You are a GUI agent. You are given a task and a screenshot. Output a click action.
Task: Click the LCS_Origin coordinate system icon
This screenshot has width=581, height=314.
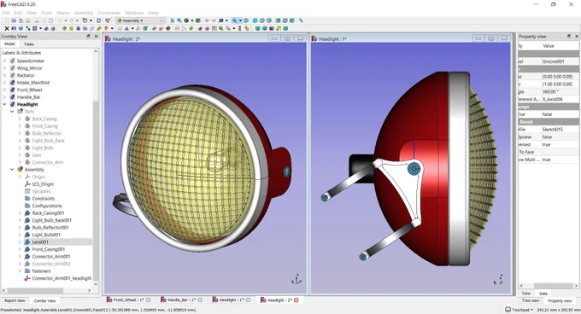(27, 183)
